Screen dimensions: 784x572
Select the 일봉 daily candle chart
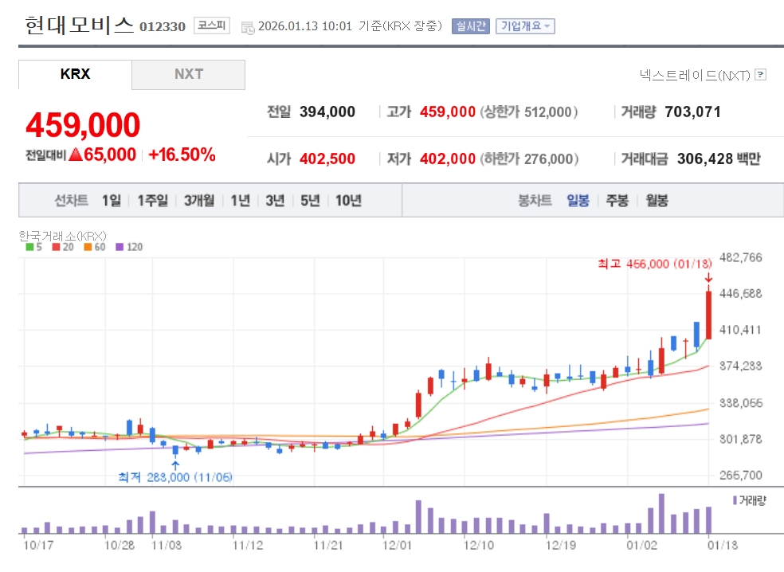click(x=578, y=201)
